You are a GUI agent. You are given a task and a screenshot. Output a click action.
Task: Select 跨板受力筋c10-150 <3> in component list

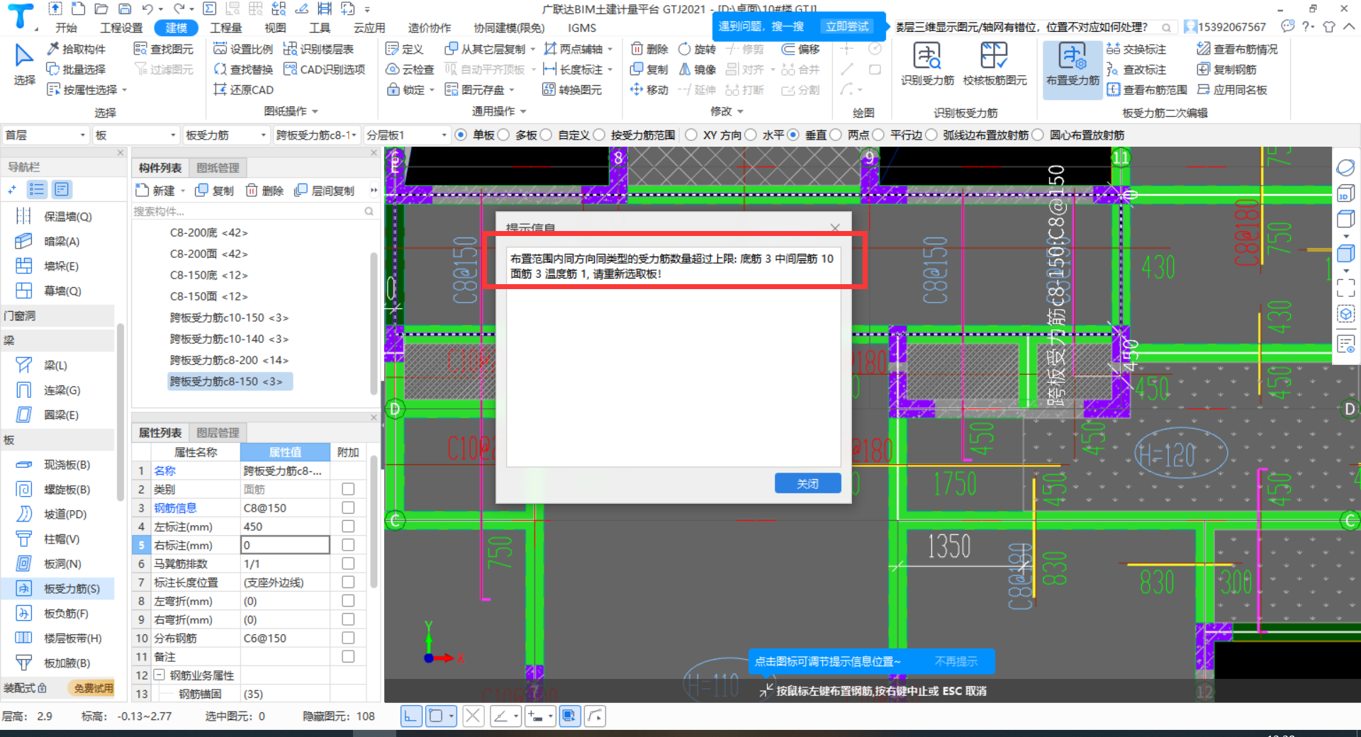tap(229, 317)
